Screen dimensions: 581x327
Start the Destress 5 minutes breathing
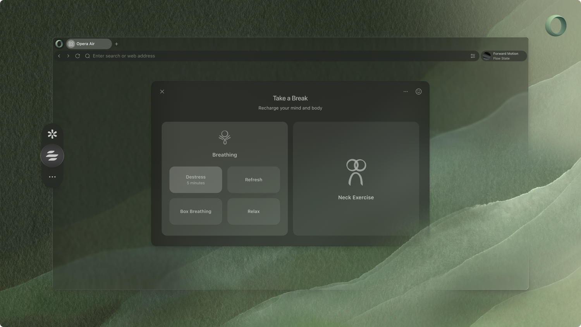196,180
